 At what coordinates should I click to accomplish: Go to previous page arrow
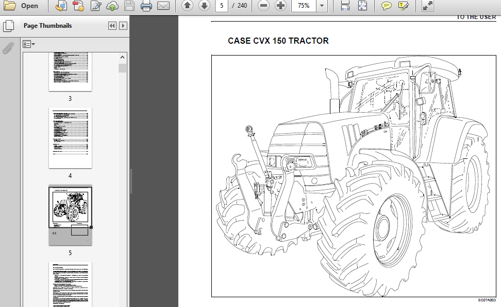point(187,6)
